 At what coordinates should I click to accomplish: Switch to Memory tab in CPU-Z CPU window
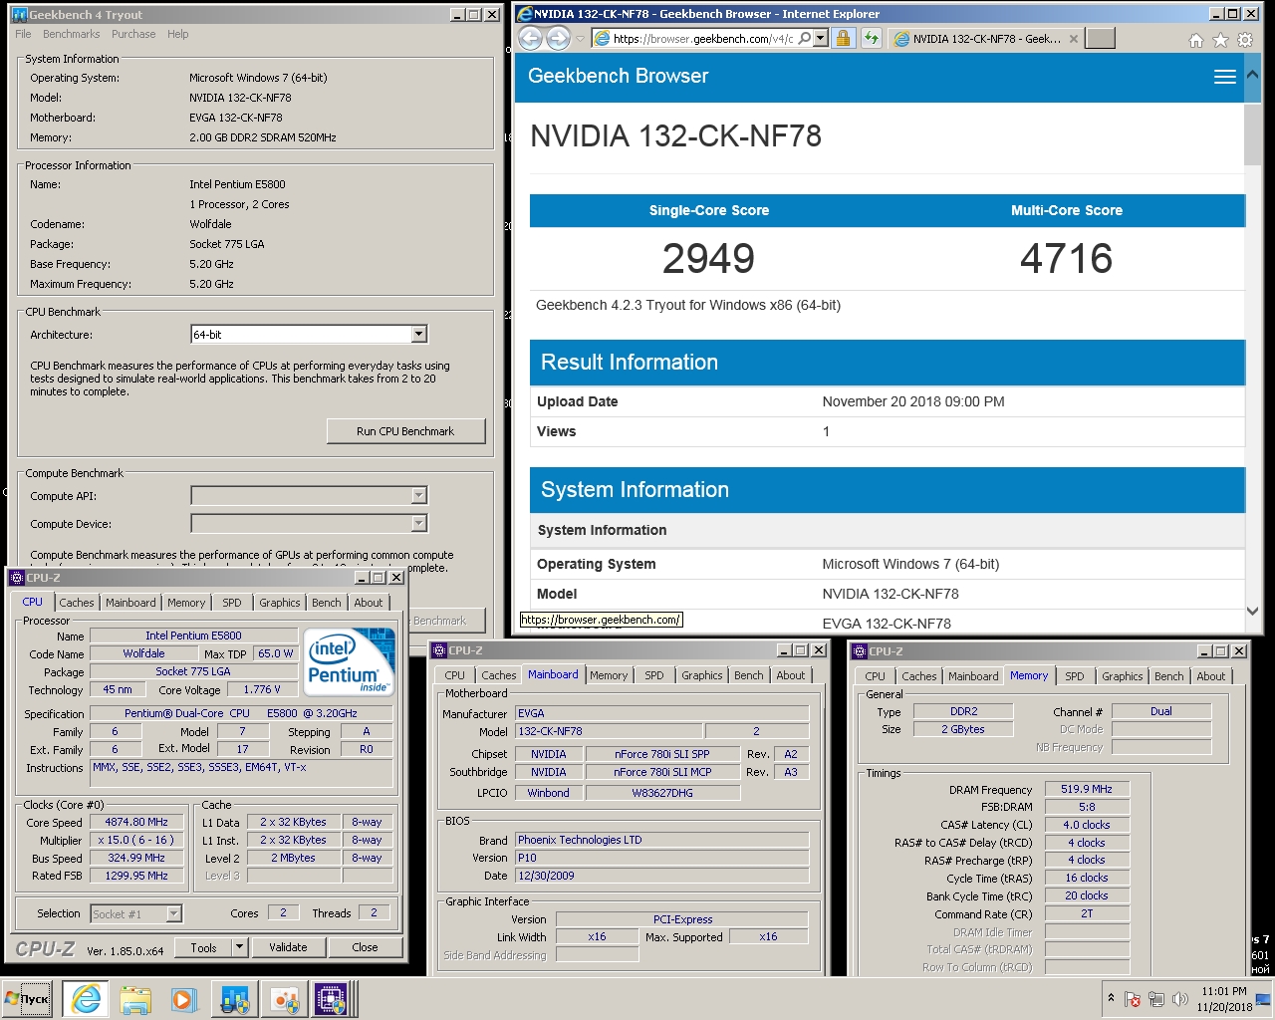[186, 603]
